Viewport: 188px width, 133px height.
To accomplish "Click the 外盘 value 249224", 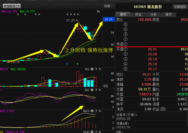I will (145, 94).
